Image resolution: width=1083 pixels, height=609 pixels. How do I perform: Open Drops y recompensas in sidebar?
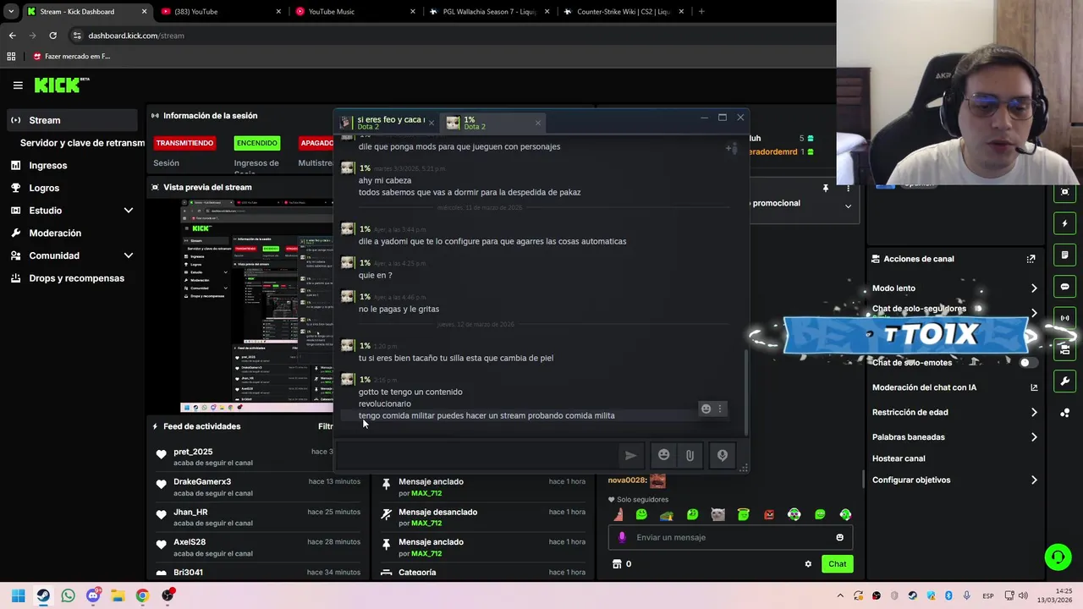pos(76,278)
